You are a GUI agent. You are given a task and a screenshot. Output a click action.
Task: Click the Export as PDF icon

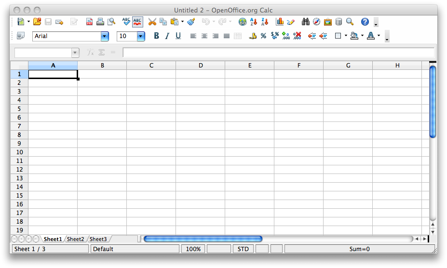click(89, 22)
